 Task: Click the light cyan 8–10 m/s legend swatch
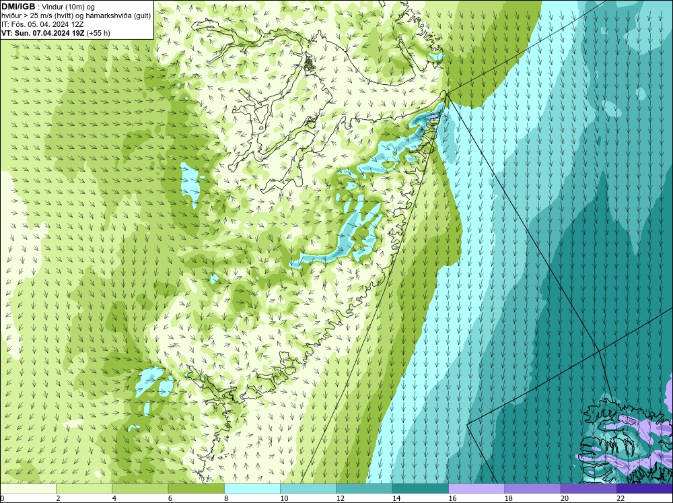click(x=252, y=488)
